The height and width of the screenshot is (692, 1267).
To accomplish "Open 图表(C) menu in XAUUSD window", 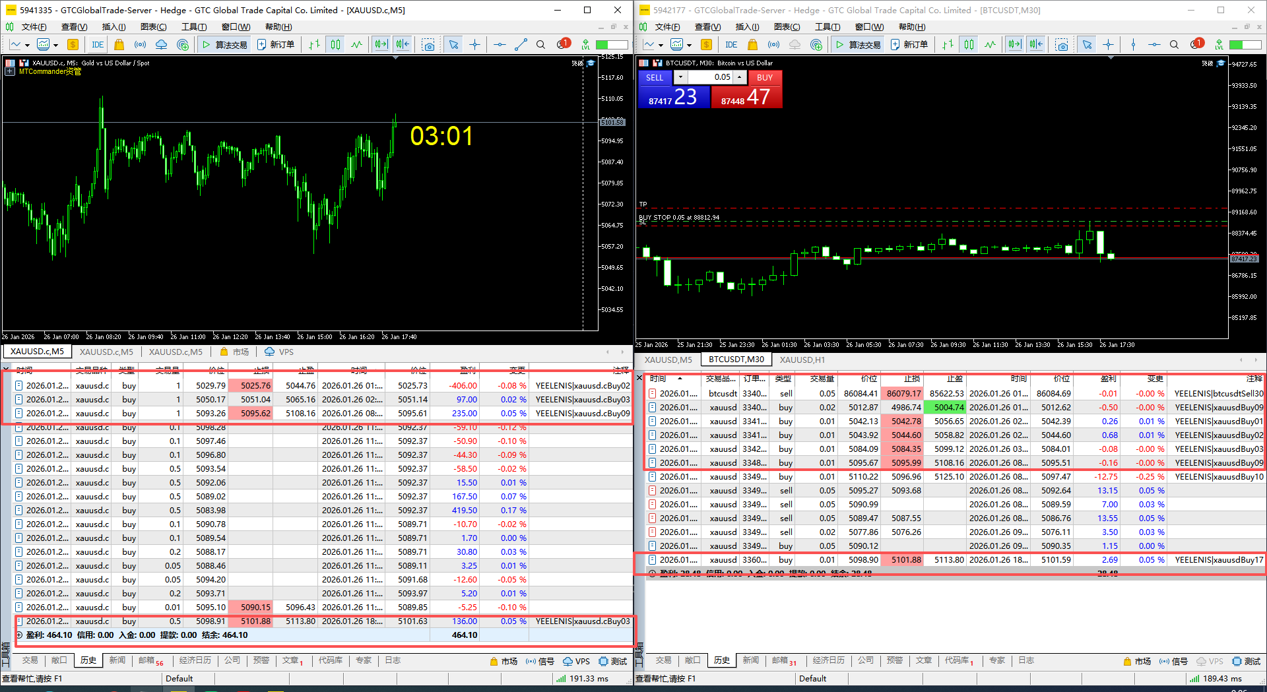I will pyautogui.click(x=153, y=27).
